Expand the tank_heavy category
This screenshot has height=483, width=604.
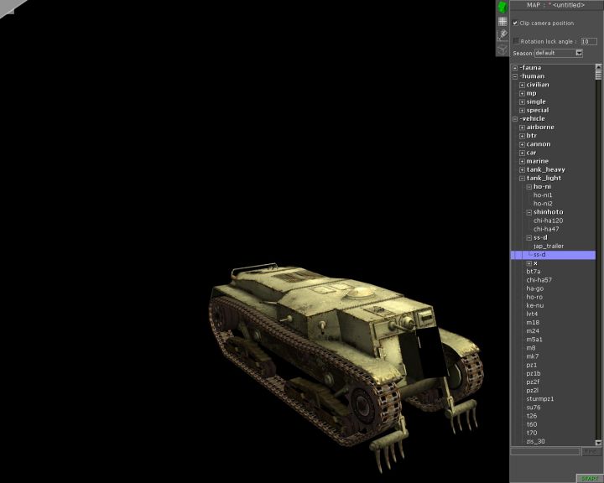[522, 169]
